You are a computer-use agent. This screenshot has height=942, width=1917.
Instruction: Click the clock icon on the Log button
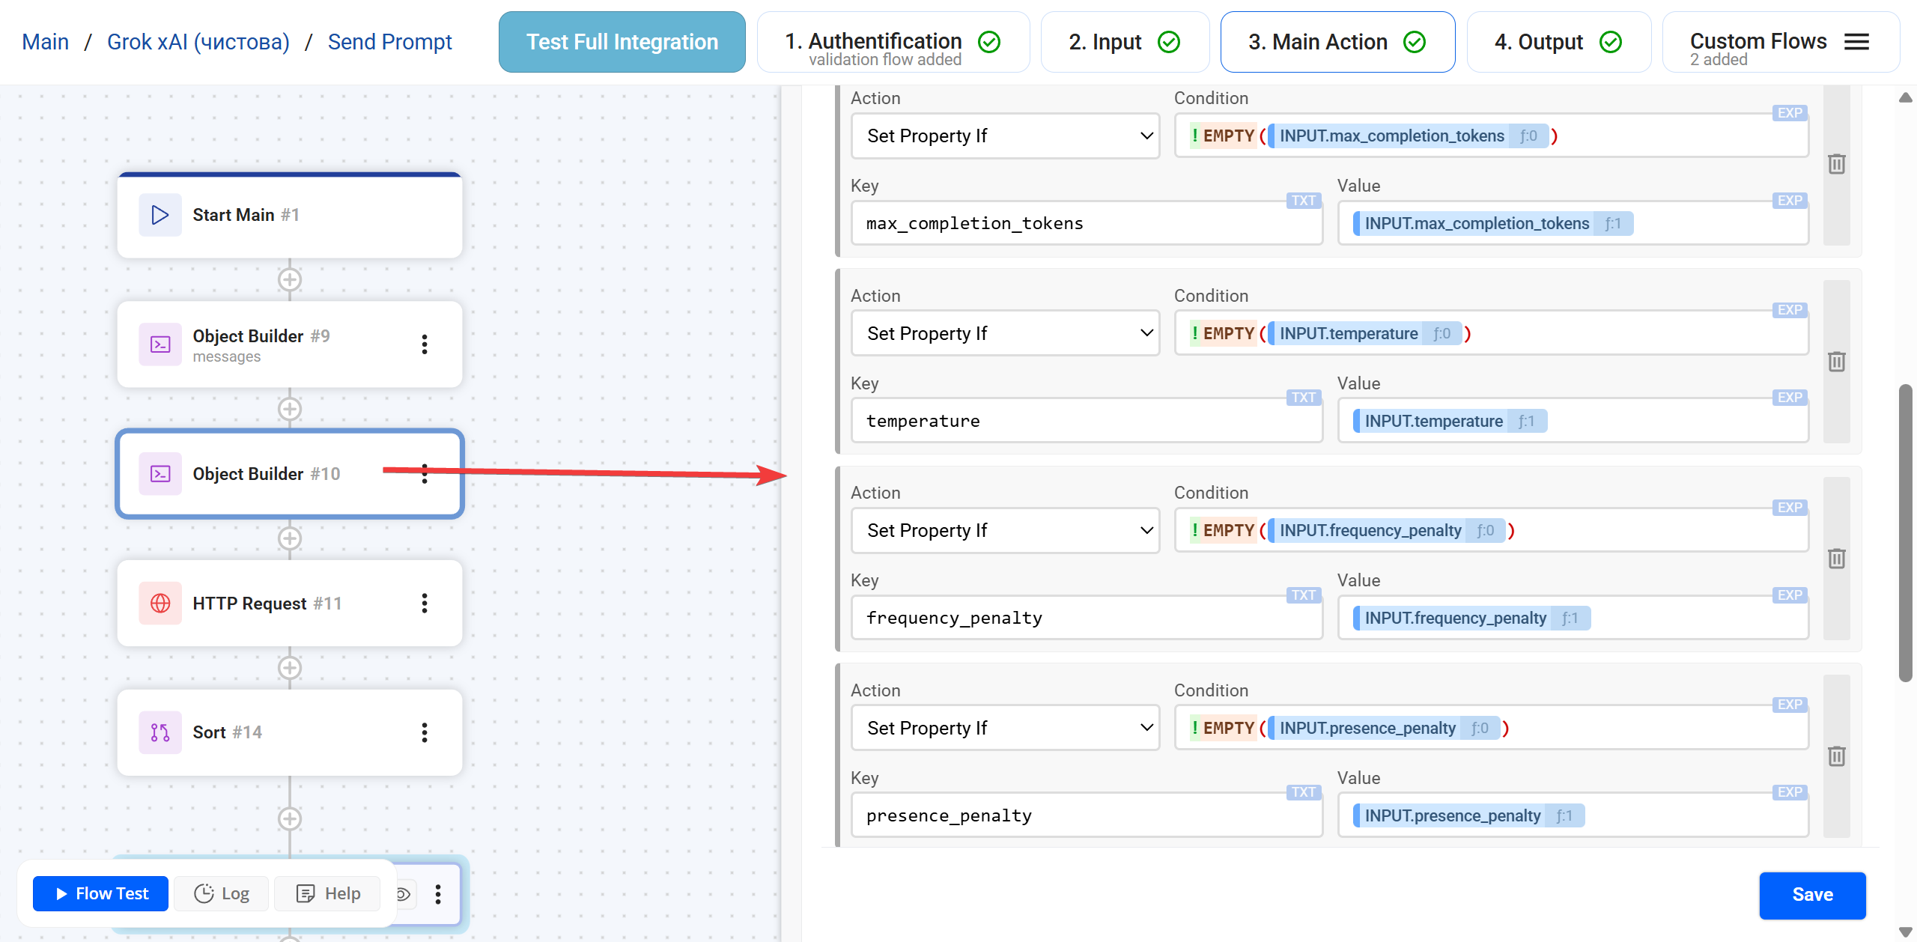[x=204, y=893]
